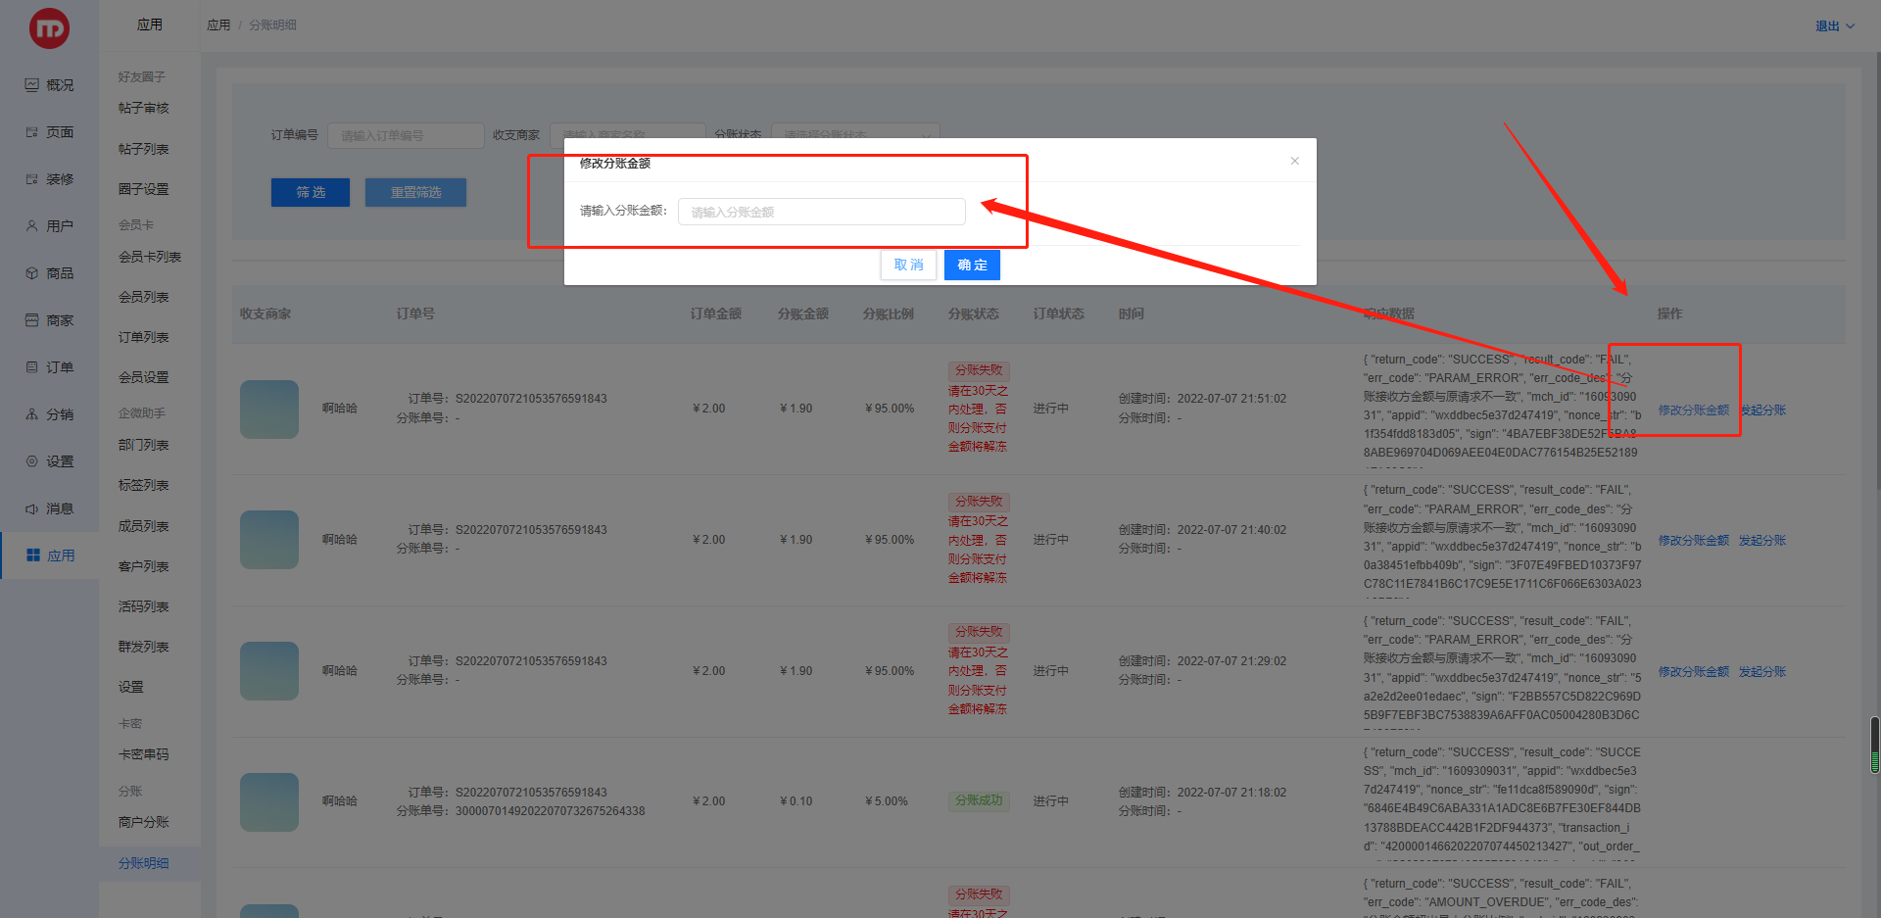This screenshot has width=1881, height=918.
Task: Open 订单列表 menu item
Action: (144, 337)
